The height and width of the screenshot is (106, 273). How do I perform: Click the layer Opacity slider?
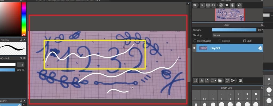234,30
